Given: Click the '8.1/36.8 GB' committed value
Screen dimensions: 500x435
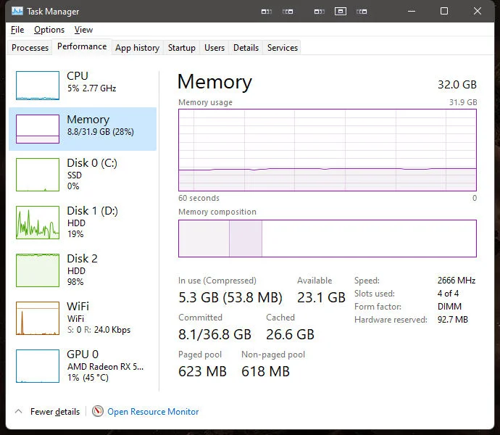Looking at the screenshot, I should point(215,334).
